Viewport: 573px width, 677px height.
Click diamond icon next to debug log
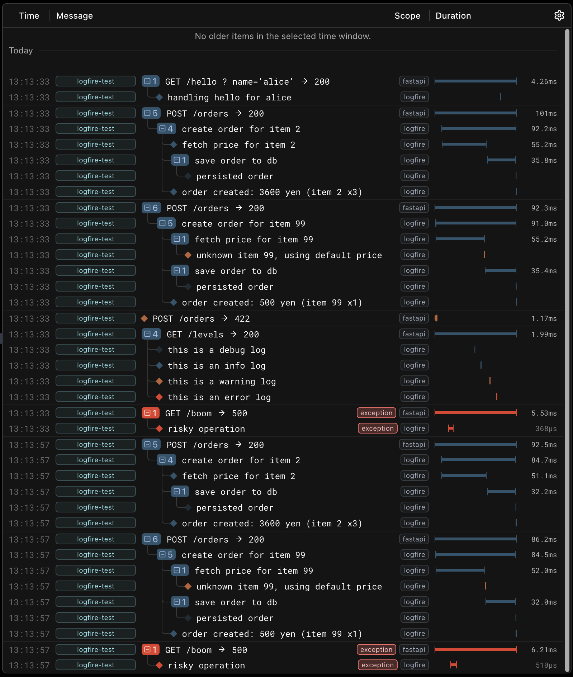[x=160, y=350]
